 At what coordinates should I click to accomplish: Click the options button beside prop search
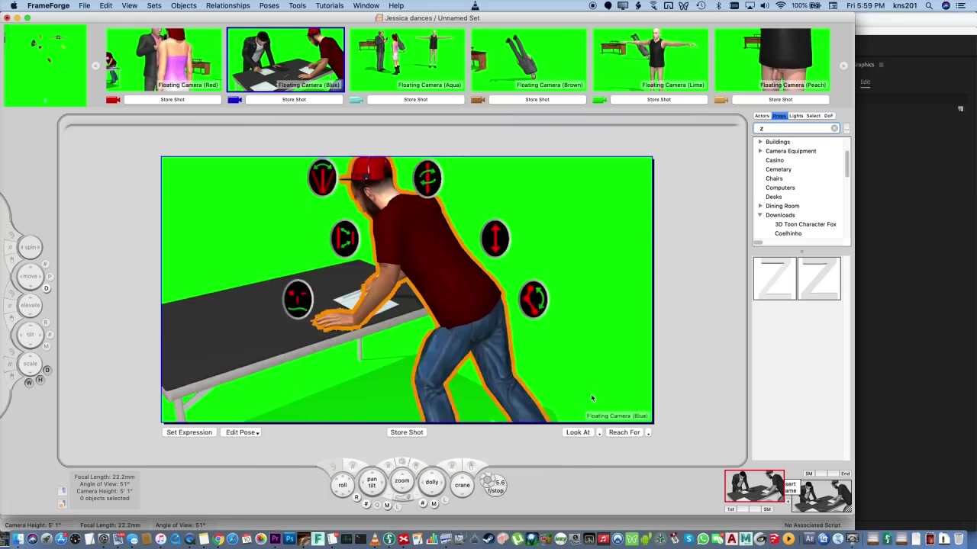tap(846, 129)
